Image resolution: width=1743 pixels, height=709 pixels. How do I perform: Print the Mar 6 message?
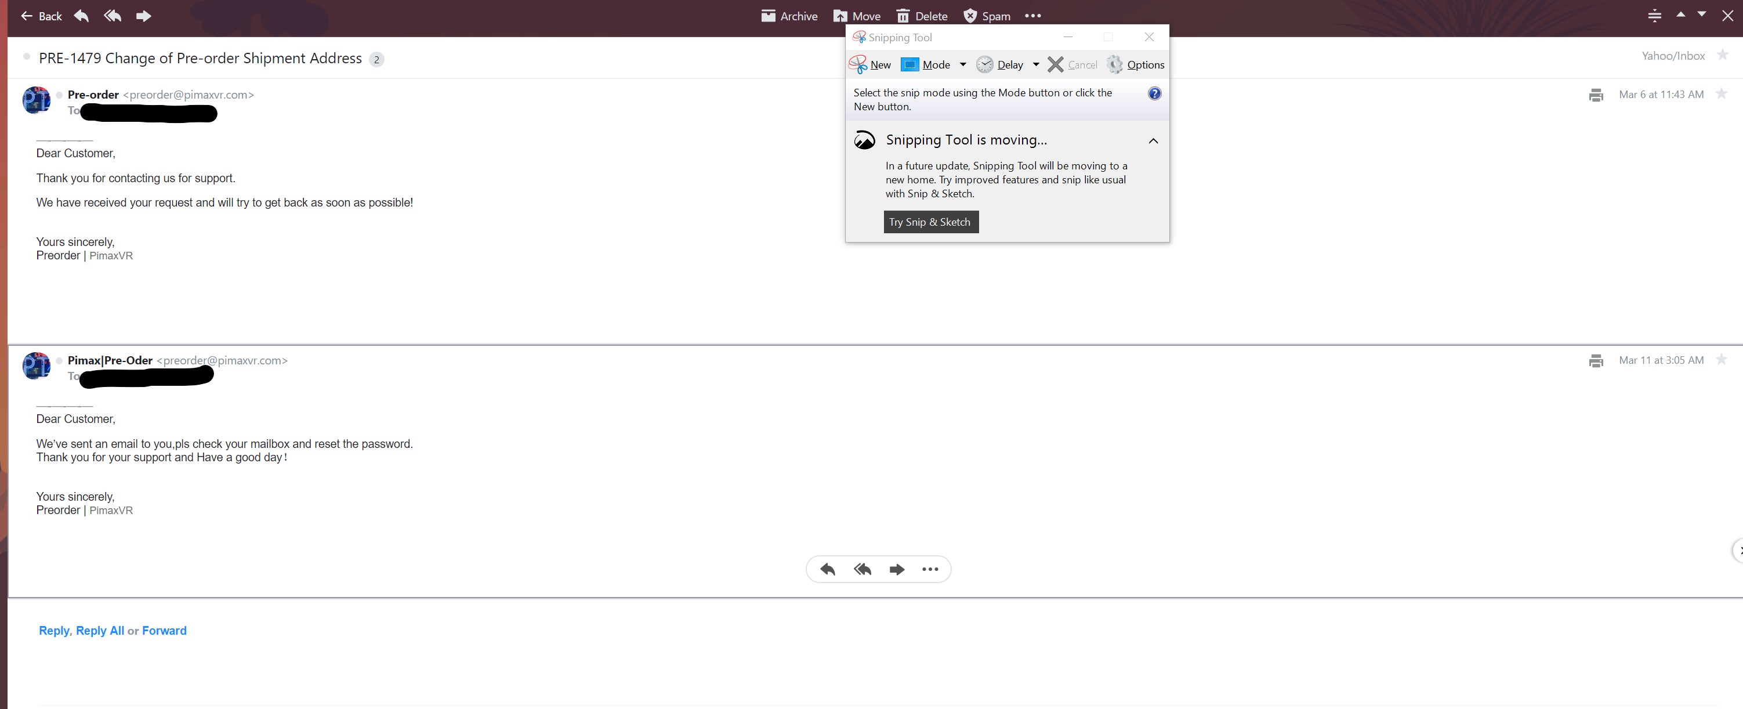(x=1596, y=95)
